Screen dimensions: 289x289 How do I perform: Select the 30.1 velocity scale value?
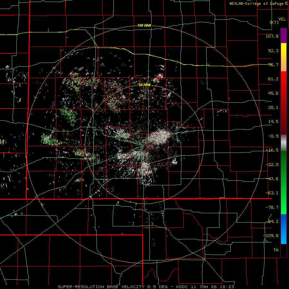273,108
